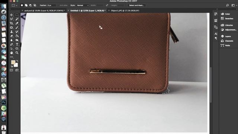
Task: Open the Adjustments panel
Action: 229,30
